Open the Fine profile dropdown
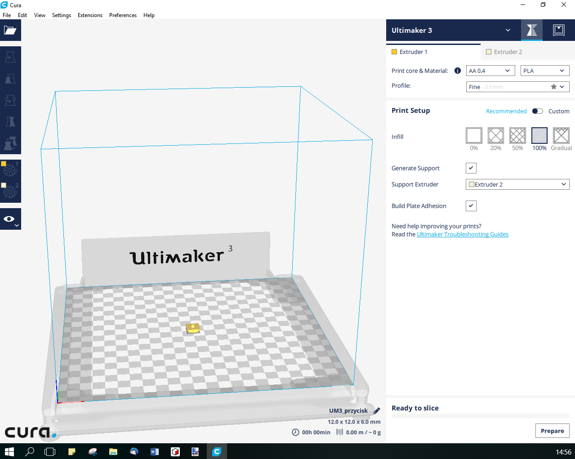Image resolution: width=575 pixels, height=459 pixels. pos(518,87)
